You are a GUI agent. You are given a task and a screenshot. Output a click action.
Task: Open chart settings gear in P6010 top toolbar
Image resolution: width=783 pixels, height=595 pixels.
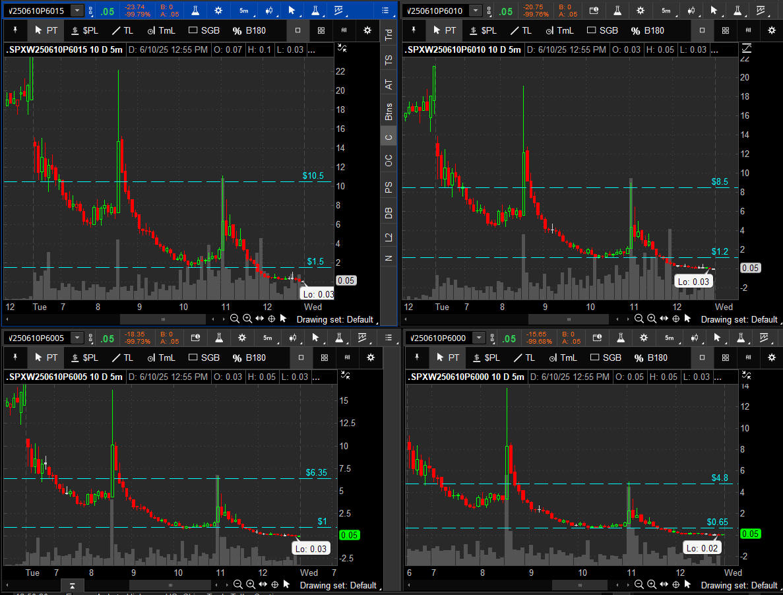tap(641, 11)
